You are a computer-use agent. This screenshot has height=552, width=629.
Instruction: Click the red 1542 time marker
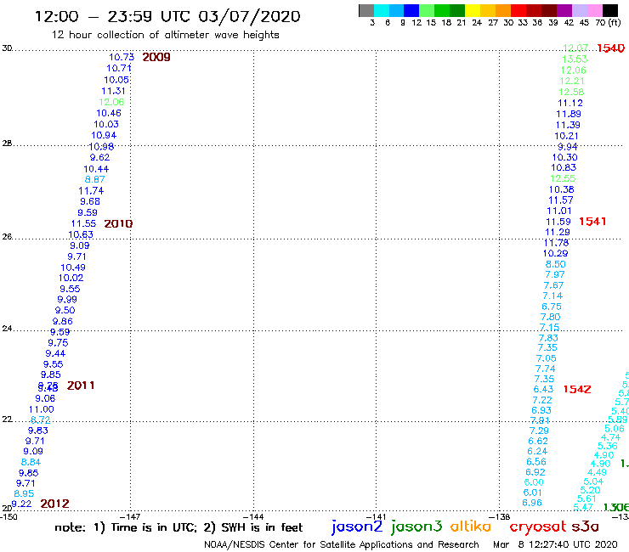[577, 389]
